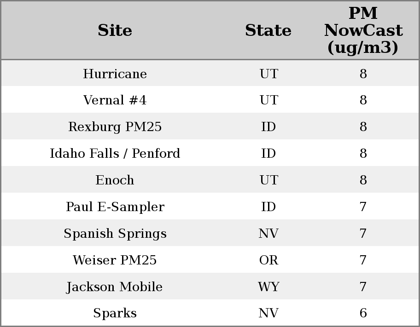The image size is (420, 327).
Task: Select the PM value for Hurricane
Action: point(363,74)
